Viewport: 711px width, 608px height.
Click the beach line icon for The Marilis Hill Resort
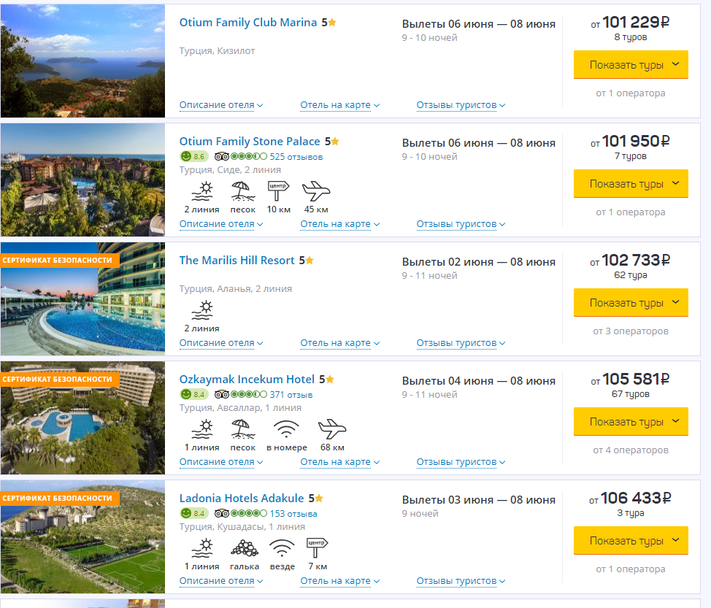point(201,310)
